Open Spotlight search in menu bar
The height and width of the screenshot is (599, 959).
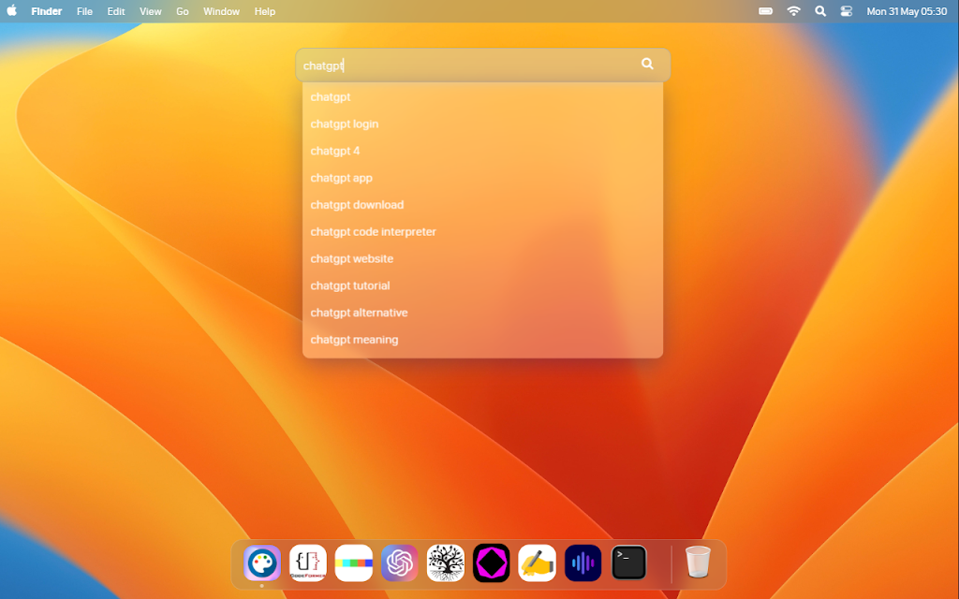coord(820,11)
